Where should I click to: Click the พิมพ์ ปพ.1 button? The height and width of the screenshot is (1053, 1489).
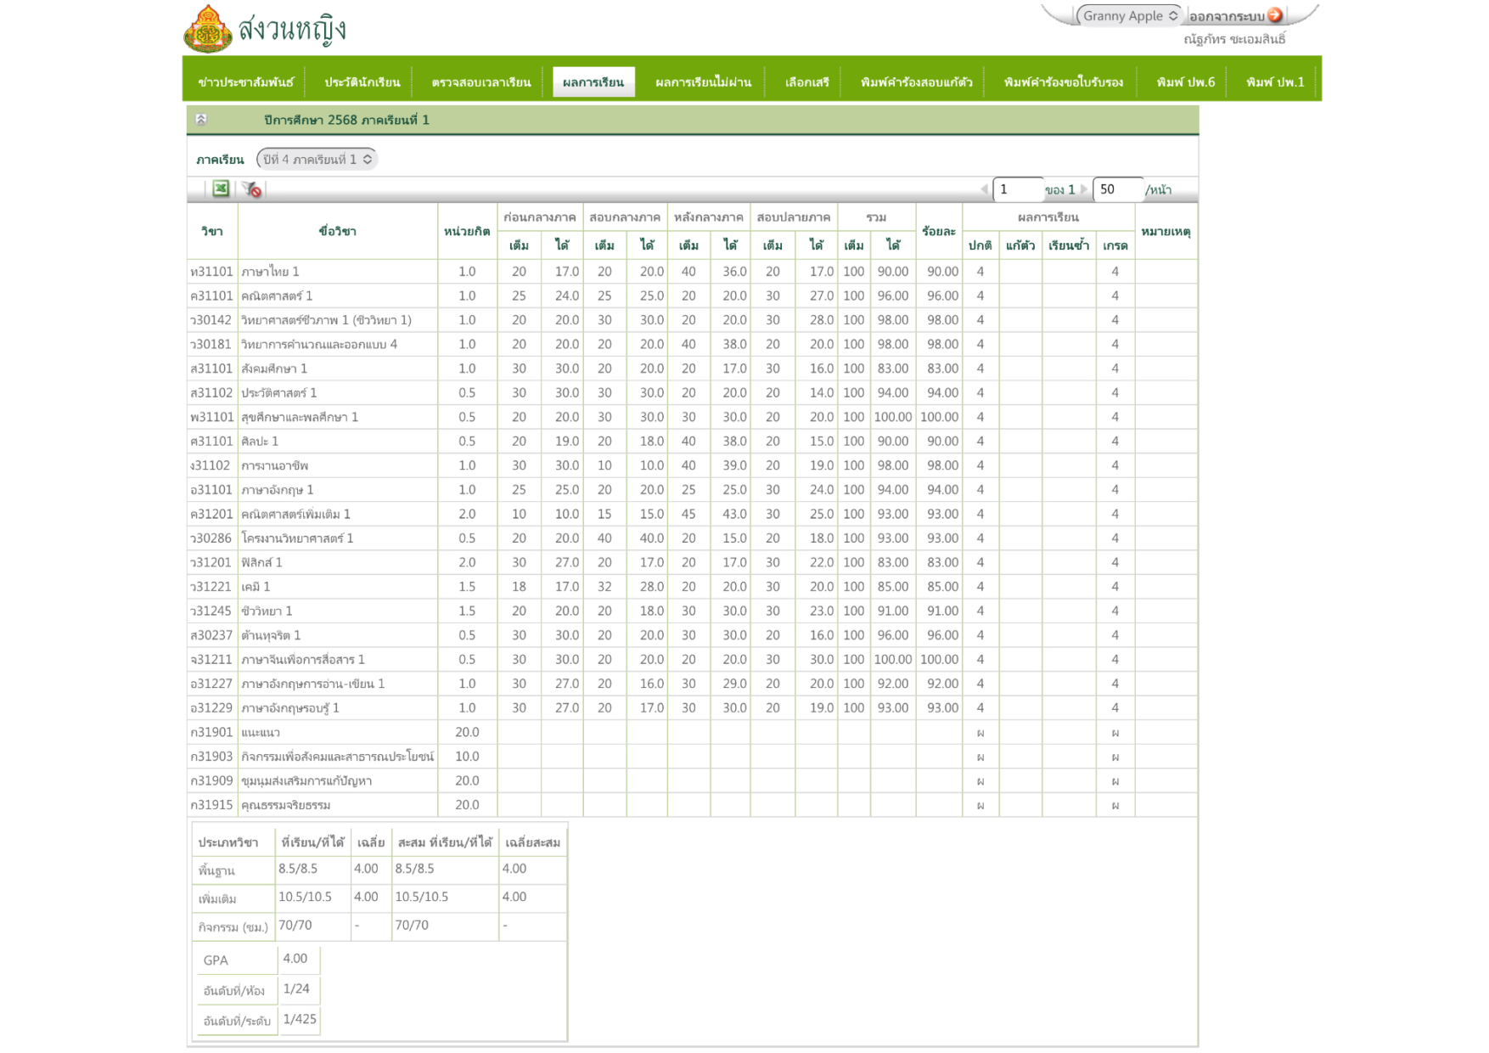coord(1274,82)
